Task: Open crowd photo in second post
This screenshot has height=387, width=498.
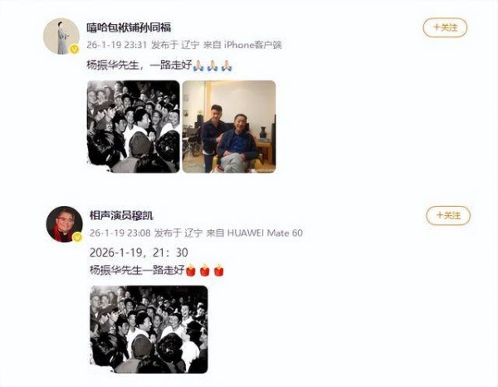Action: (149, 329)
